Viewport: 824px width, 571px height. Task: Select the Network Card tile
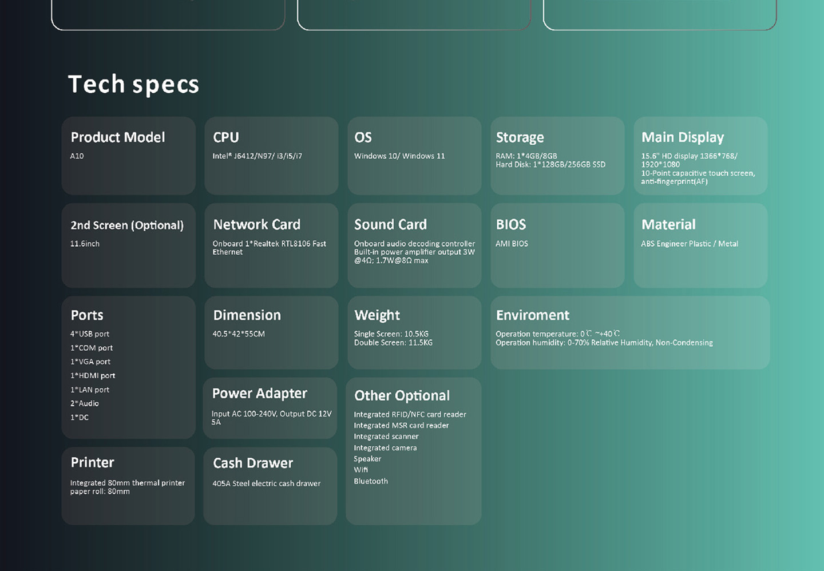[x=271, y=245]
